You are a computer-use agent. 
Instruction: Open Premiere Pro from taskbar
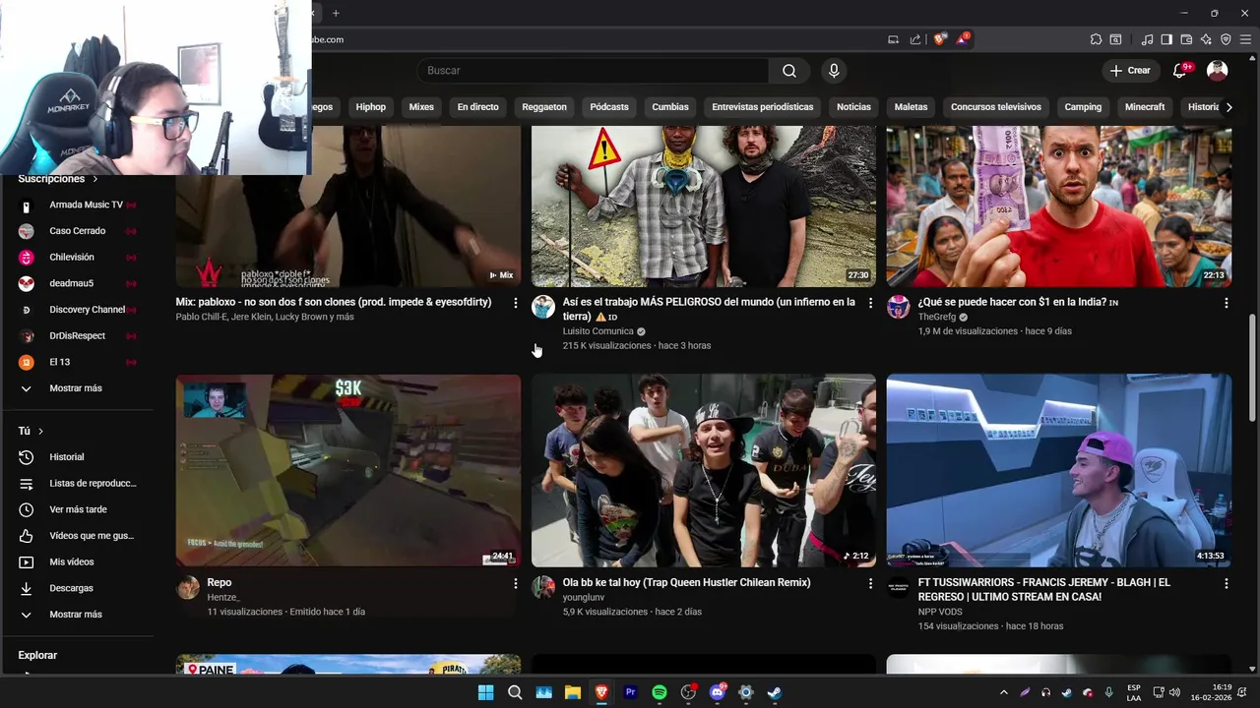[x=631, y=692]
